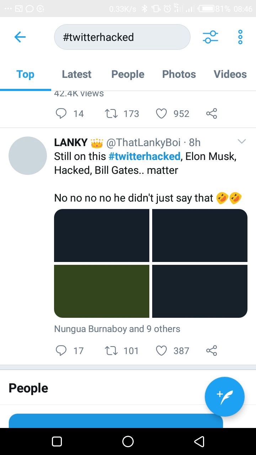Retweet LANKY's tweet showing 101 retweets
The image size is (256, 455).
pos(111,351)
